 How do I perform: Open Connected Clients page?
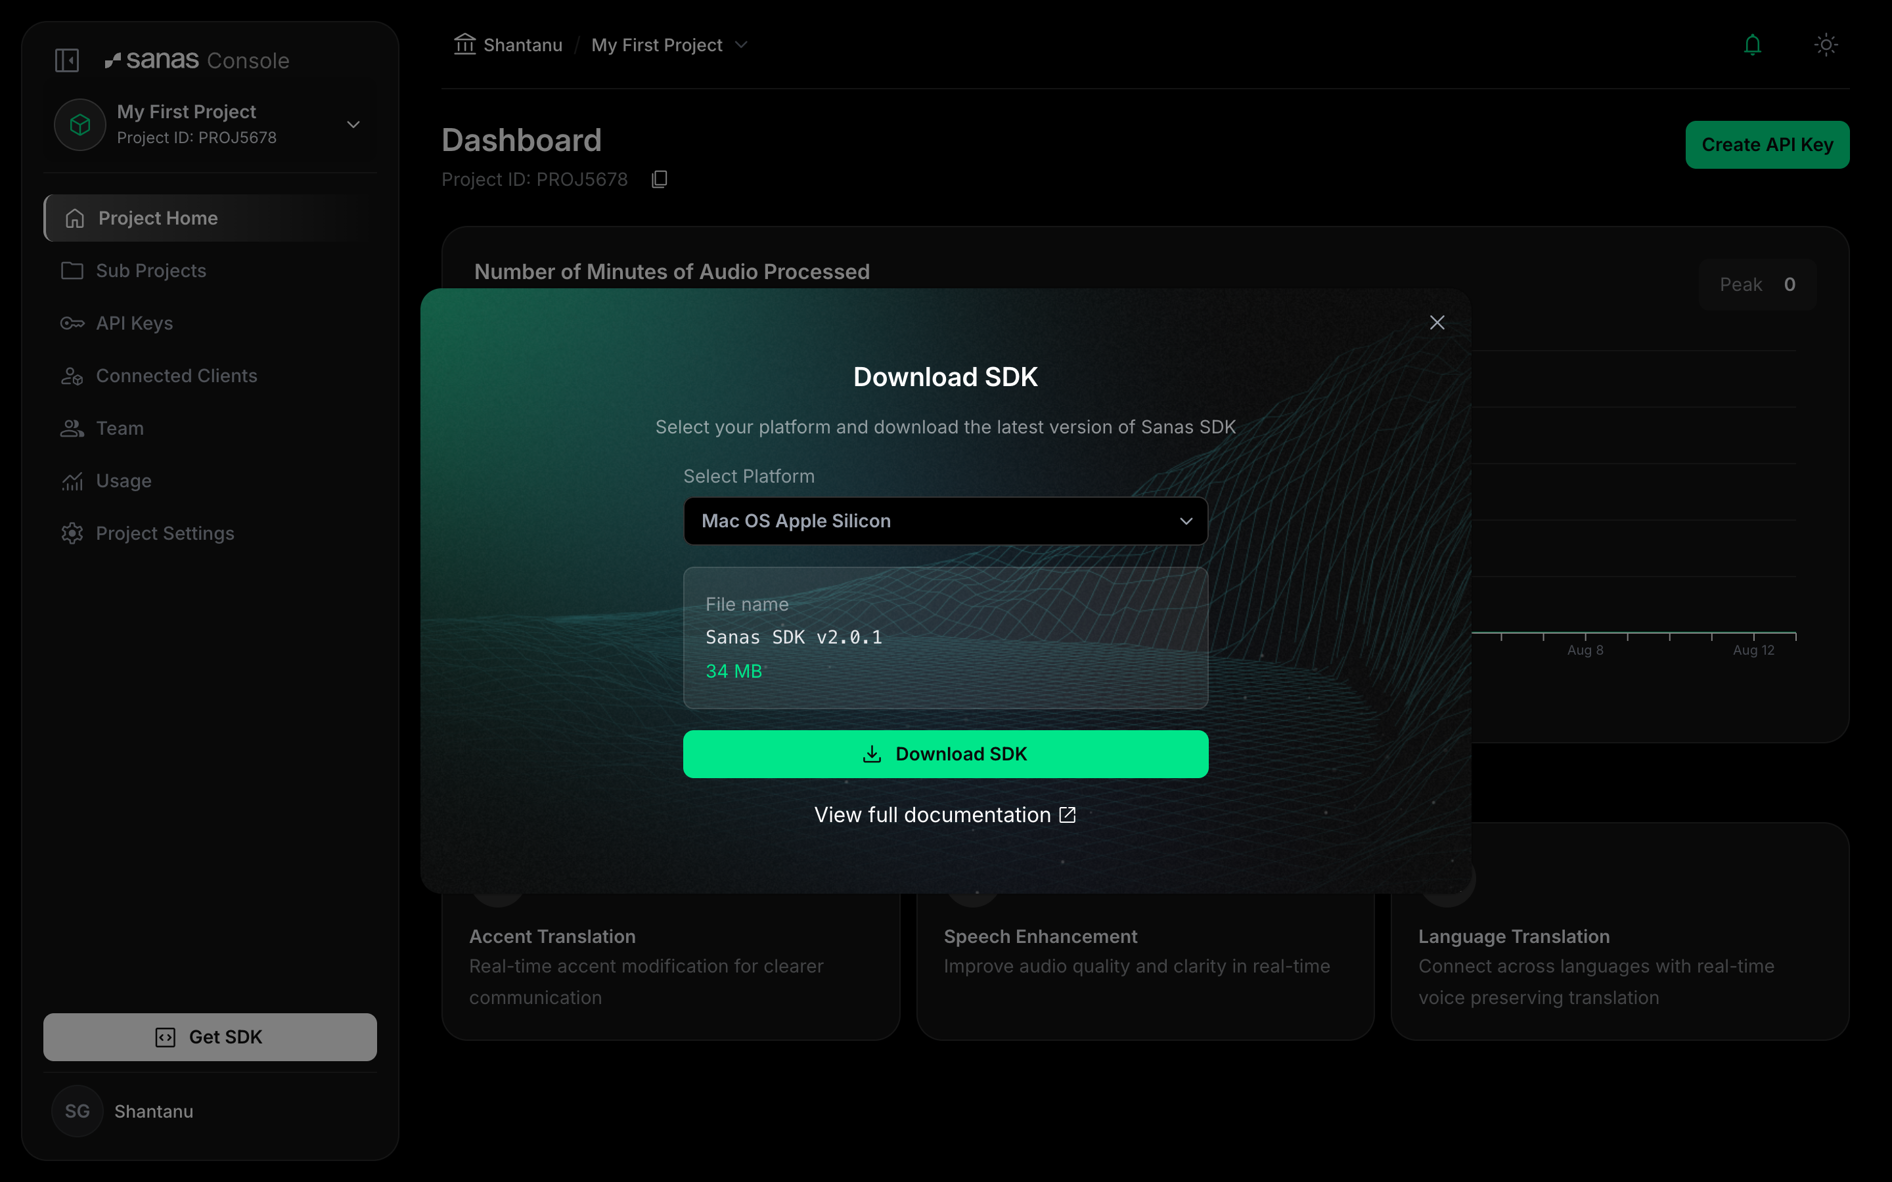[x=210, y=375]
